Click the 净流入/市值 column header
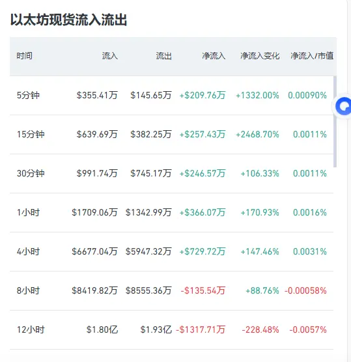Image resolution: width=351 pixels, height=362 pixels. 312,56
